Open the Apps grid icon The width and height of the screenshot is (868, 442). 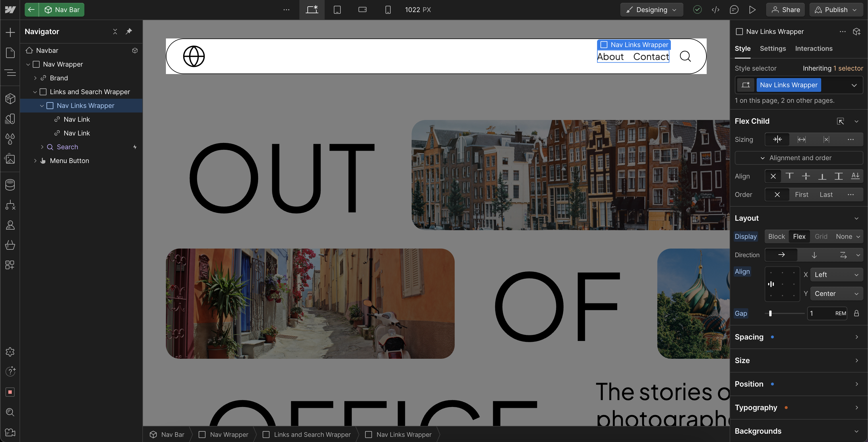click(x=10, y=265)
